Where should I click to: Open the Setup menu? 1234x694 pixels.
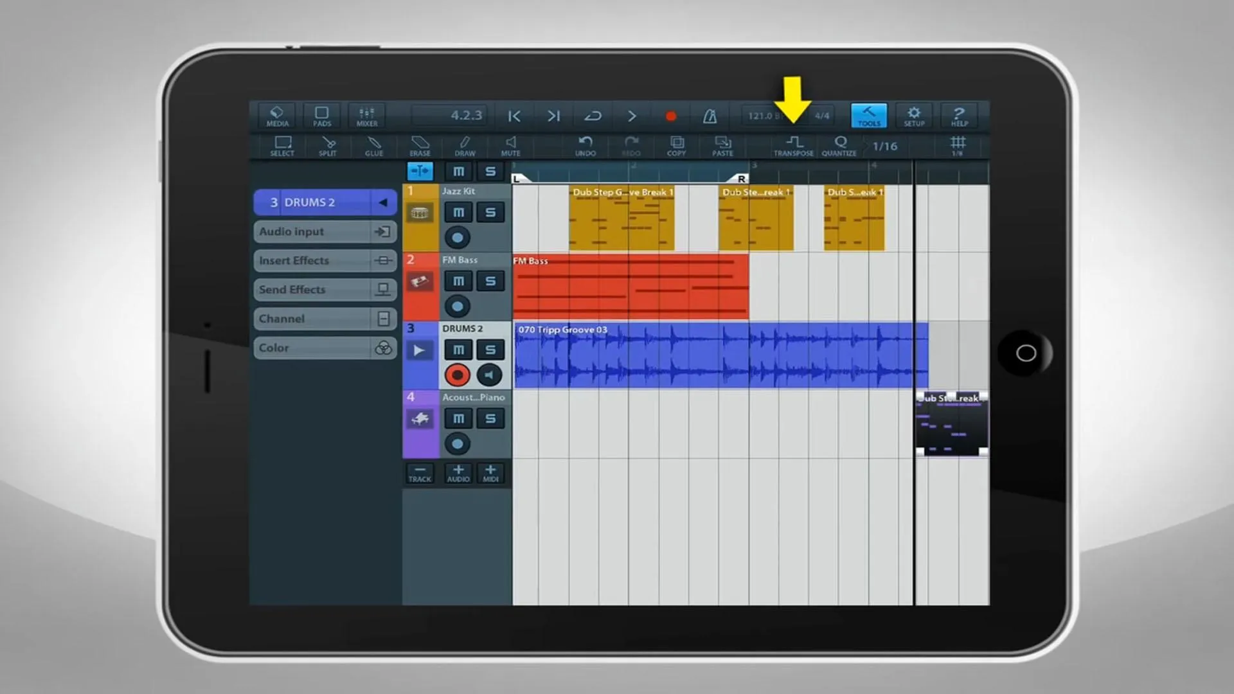[914, 116]
